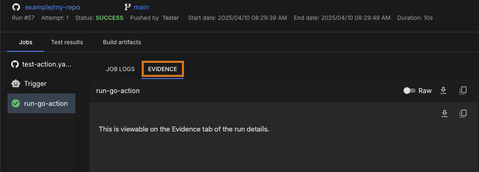Image resolution: width=479 pixels, height=172 pixels.
Task: Click the GitHub icon beside test-action.yaml
Action: point(15,64)
